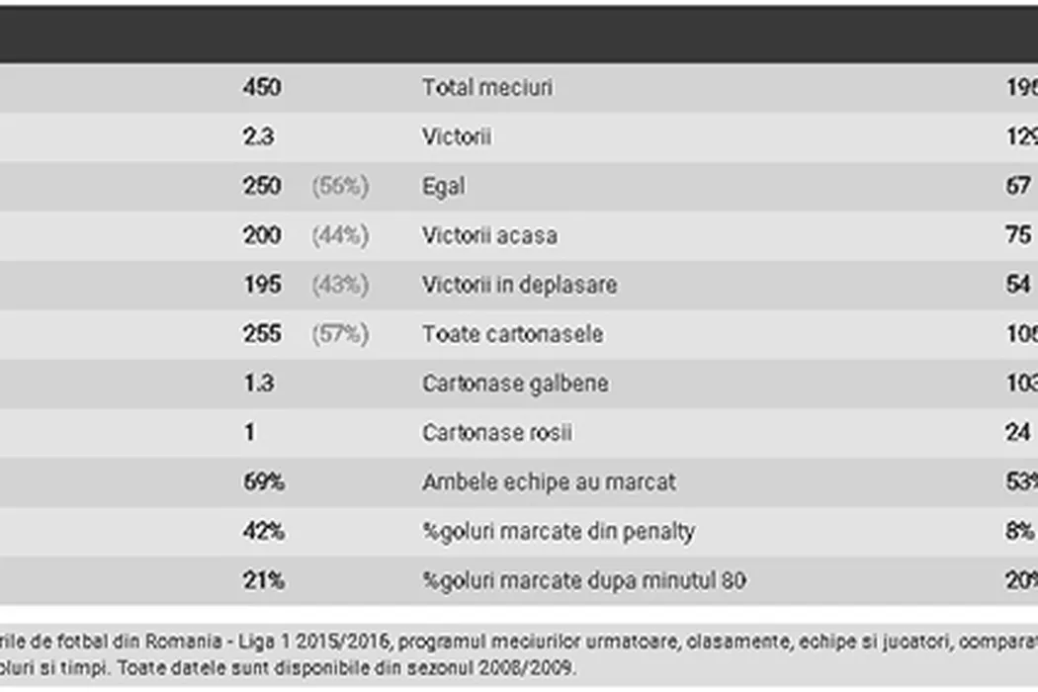Click the dark header bar above the table
The height and width of the screenshot is (692, 1038).
(x=519, y=35)
